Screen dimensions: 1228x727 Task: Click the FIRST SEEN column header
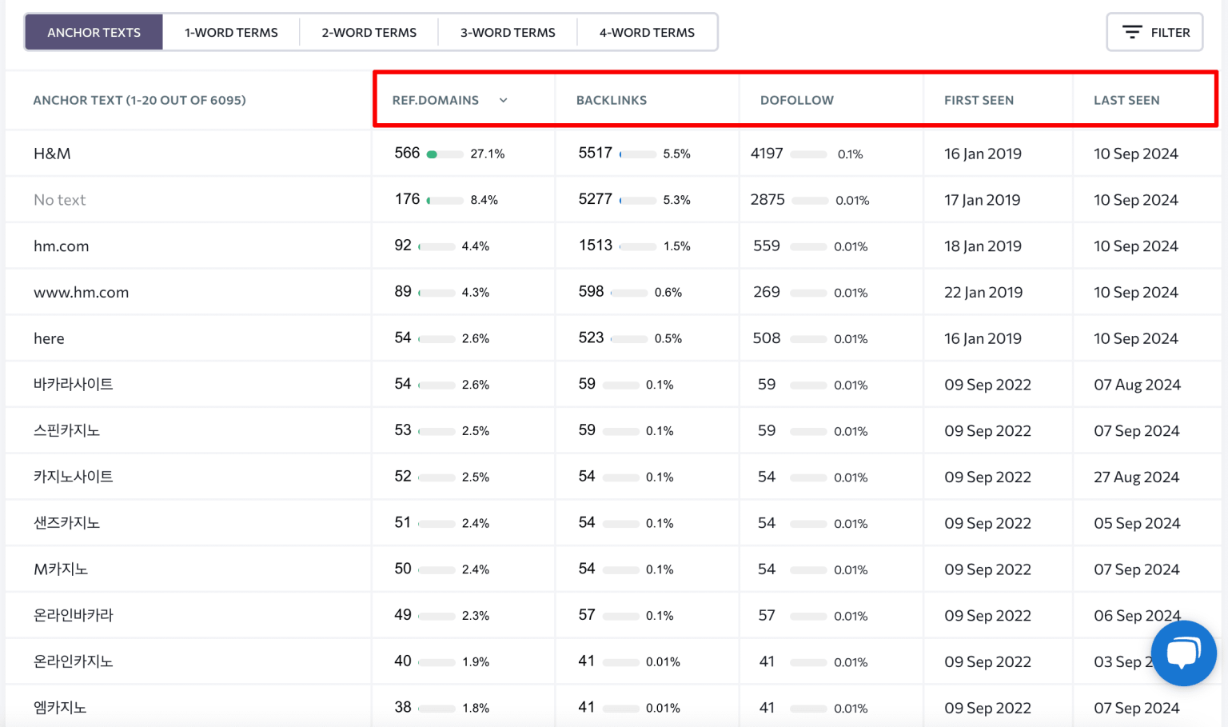tap(979, 100)
